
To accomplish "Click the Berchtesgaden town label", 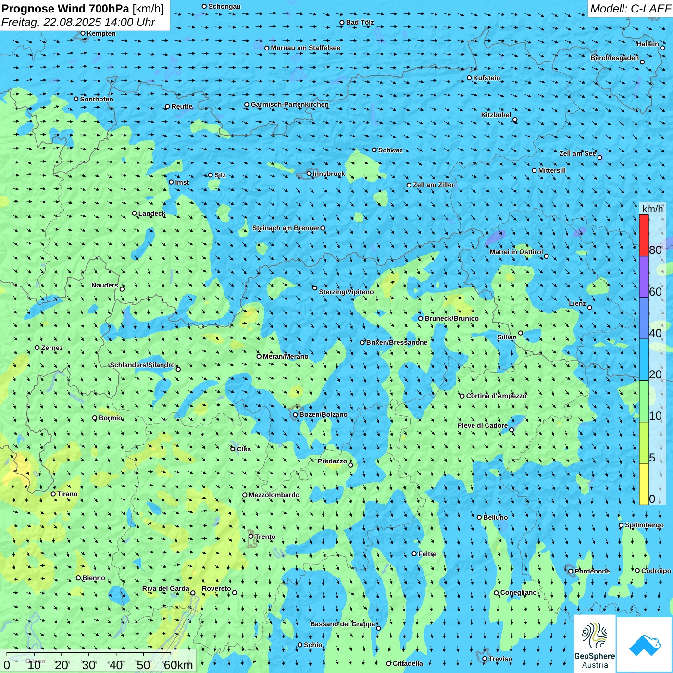I will pos(615,58).
